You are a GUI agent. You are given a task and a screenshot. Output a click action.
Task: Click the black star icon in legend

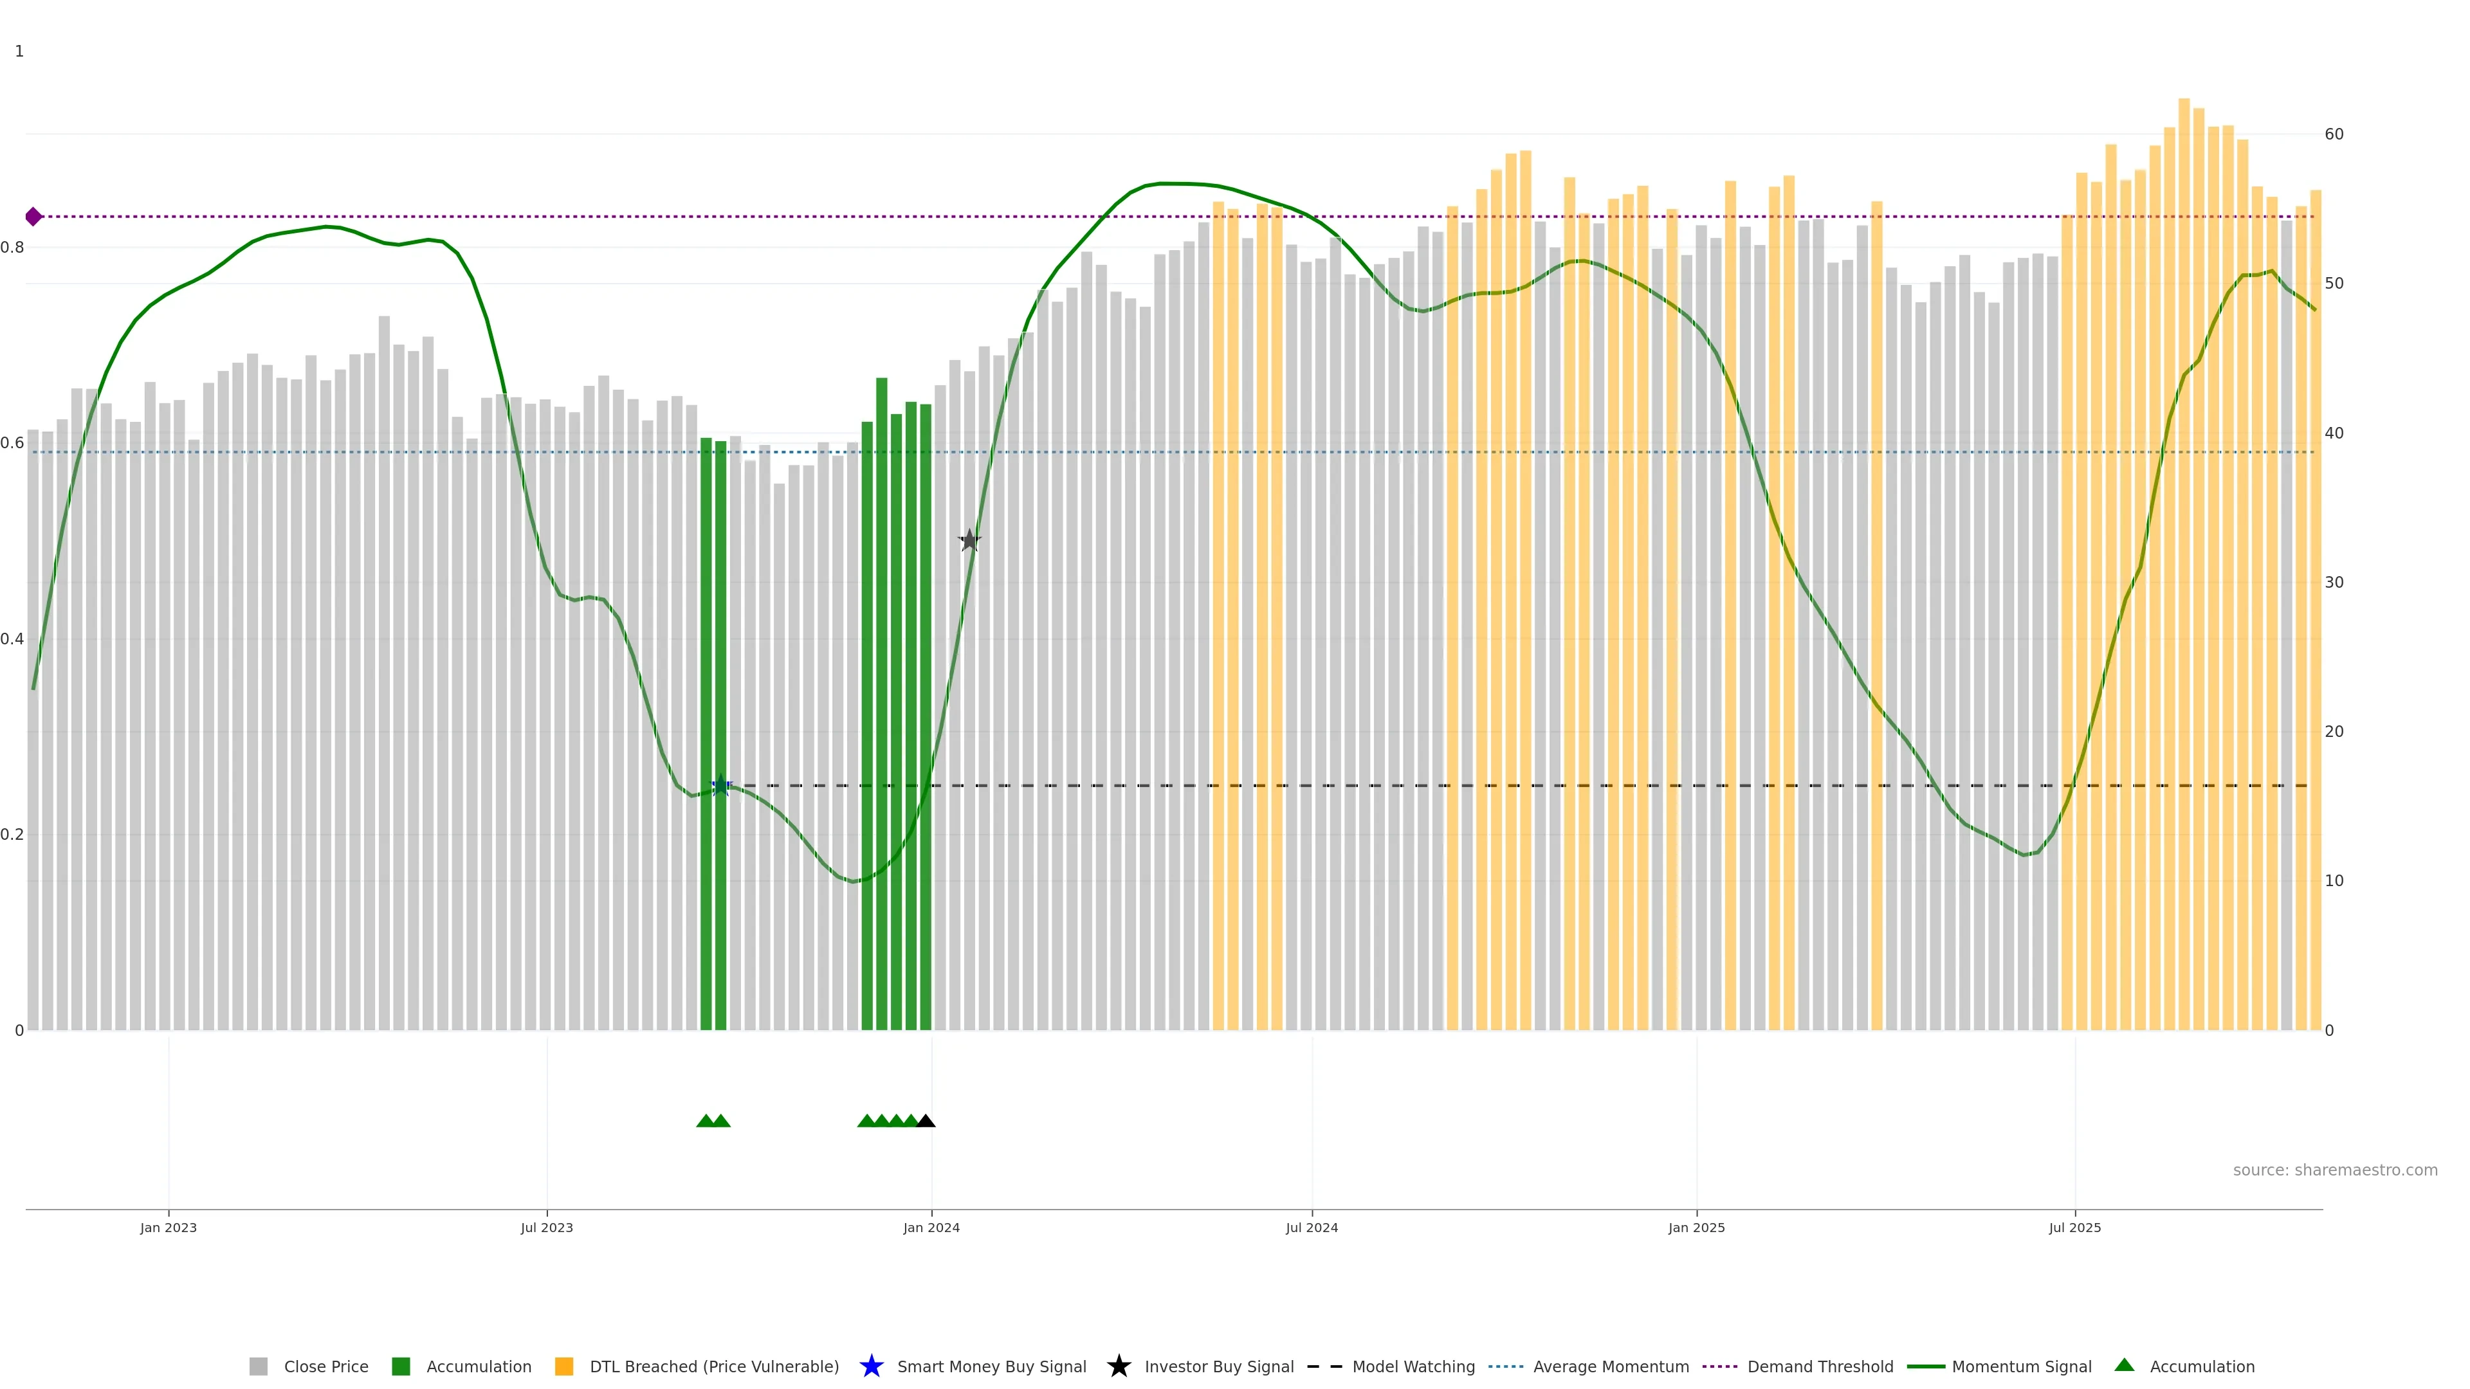click(1118, 1366)
